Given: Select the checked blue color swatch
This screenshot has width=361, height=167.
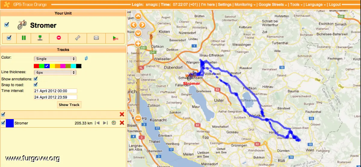Looking at the screenshot, I should (47, 66).
